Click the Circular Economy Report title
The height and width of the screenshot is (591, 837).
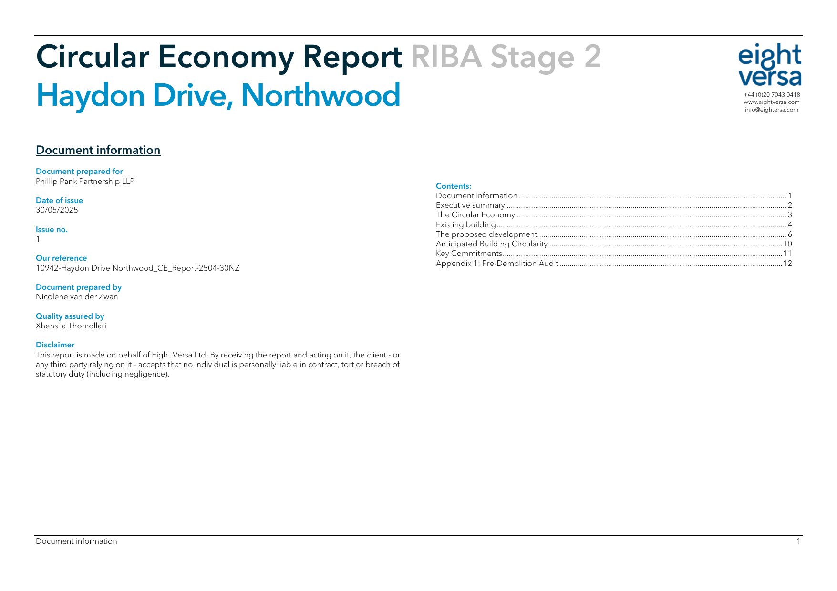(219, 57)
